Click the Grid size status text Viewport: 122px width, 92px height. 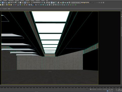point(111,89)
